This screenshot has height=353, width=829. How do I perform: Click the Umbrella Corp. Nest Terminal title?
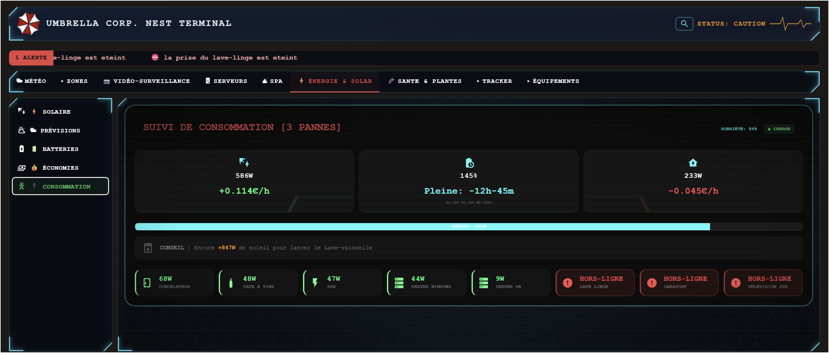(x=139, y=23)
